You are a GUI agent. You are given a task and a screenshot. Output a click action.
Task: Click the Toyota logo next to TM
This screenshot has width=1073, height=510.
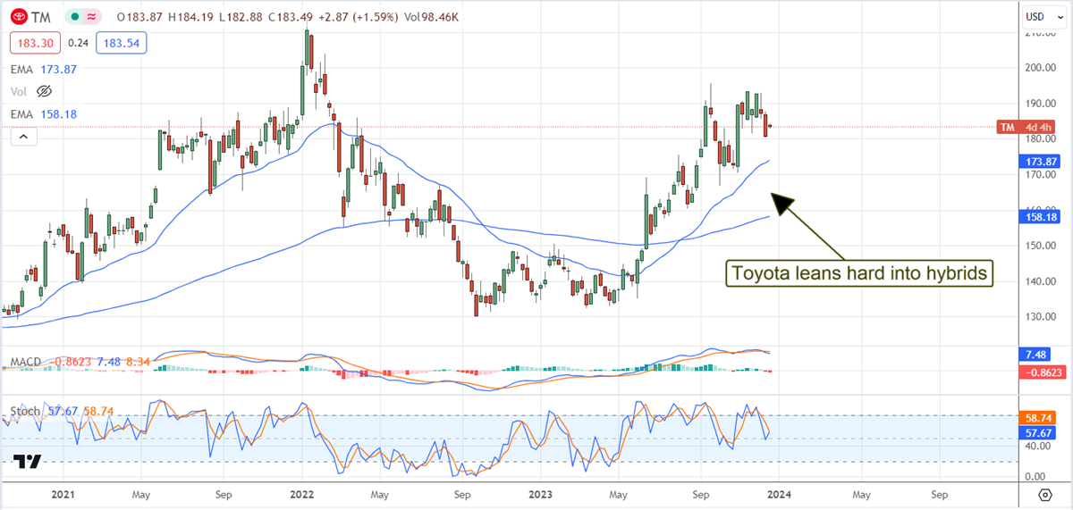[18, 19]
